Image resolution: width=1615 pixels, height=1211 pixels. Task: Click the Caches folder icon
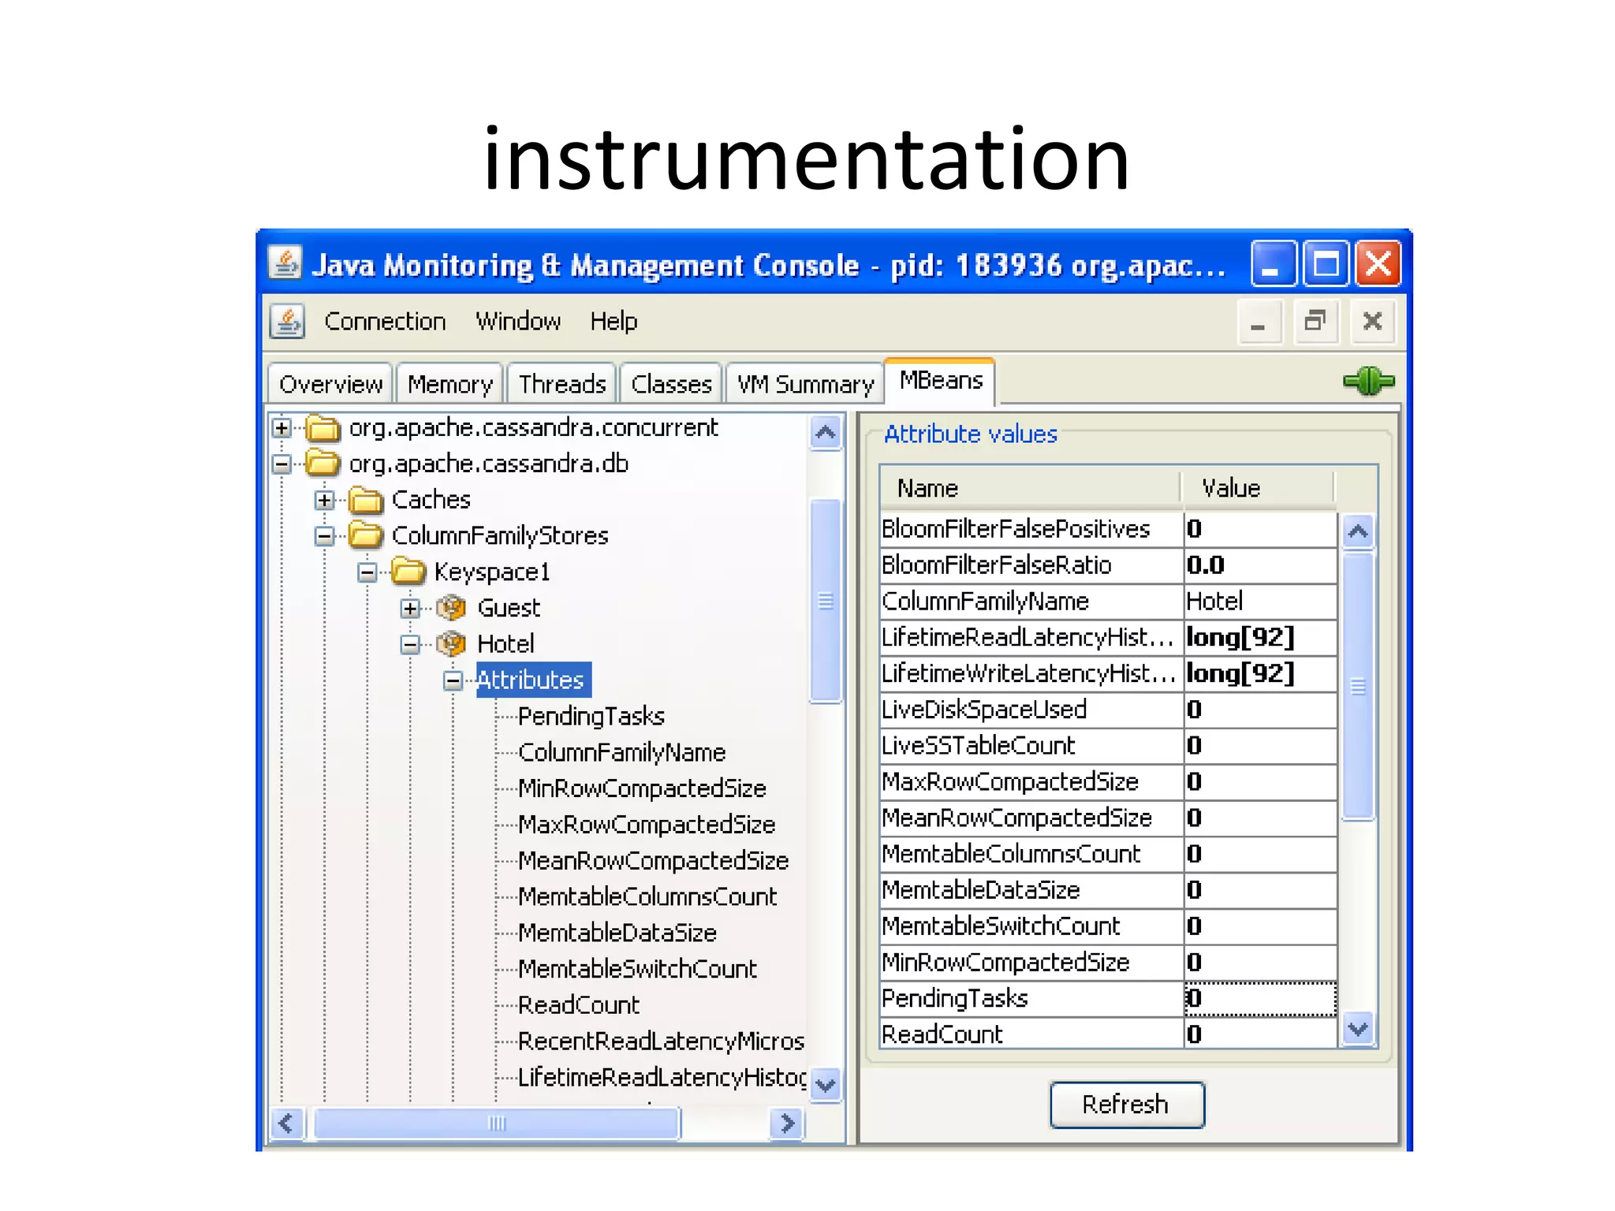tap(366, 500)
